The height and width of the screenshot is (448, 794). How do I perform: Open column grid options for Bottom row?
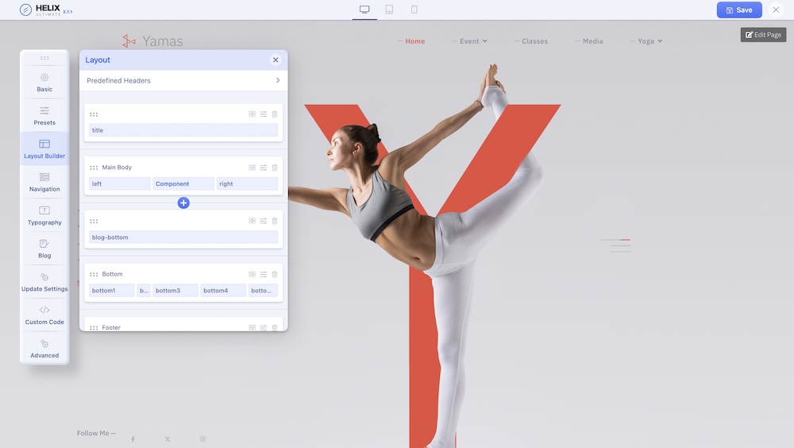pos(252,274)
